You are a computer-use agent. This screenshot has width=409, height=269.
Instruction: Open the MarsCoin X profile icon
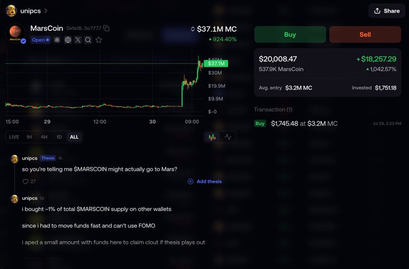pos(78,40)
